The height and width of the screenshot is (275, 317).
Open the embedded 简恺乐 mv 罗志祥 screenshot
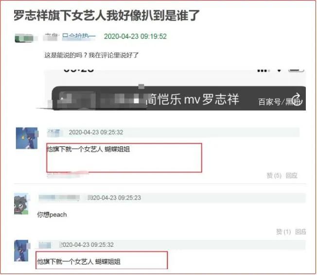(x=175, y=90)
